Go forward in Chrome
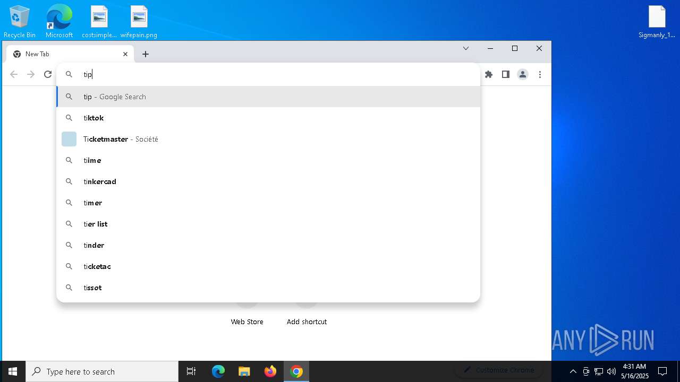Viewport: 680px width, 382px height. click(x=31, y=74)
